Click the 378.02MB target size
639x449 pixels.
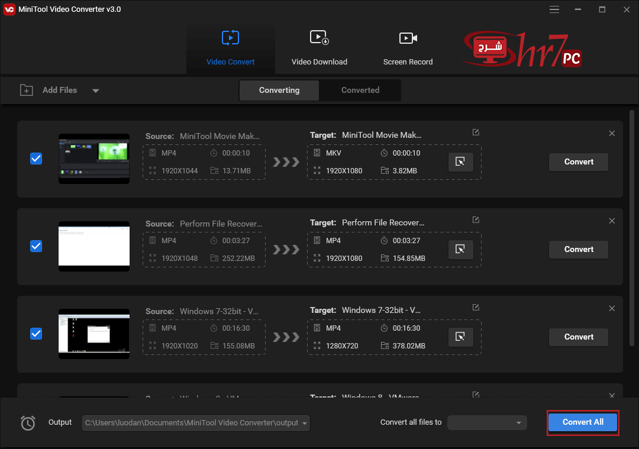pyautogui.click(x=409, y=346)
